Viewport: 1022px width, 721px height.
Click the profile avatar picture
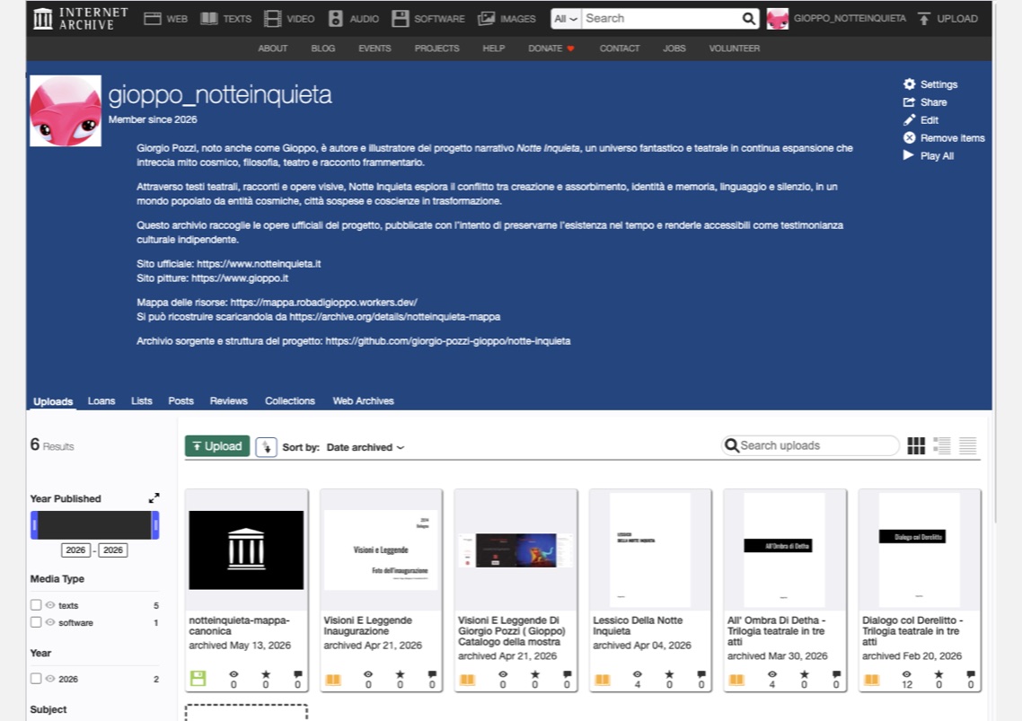(66, 110)
